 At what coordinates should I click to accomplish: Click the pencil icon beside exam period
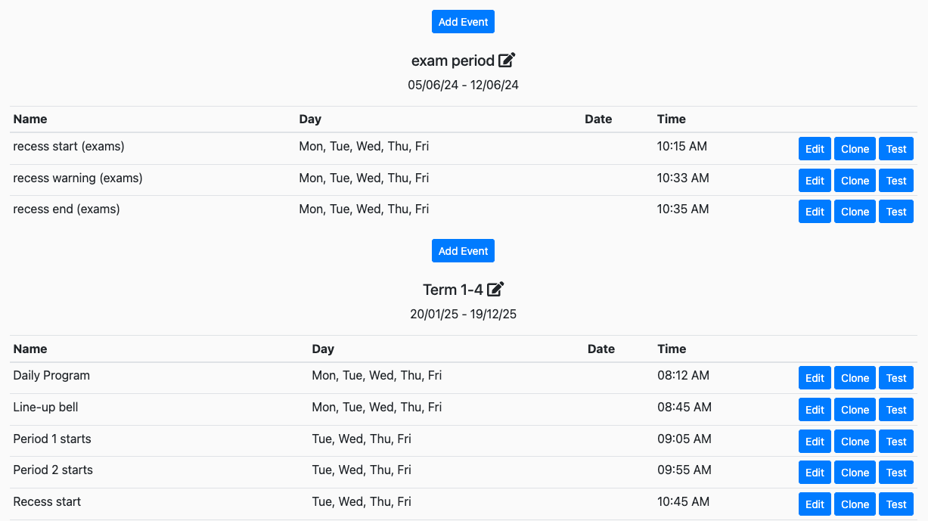pyautogui.click(x=507, y=60)
